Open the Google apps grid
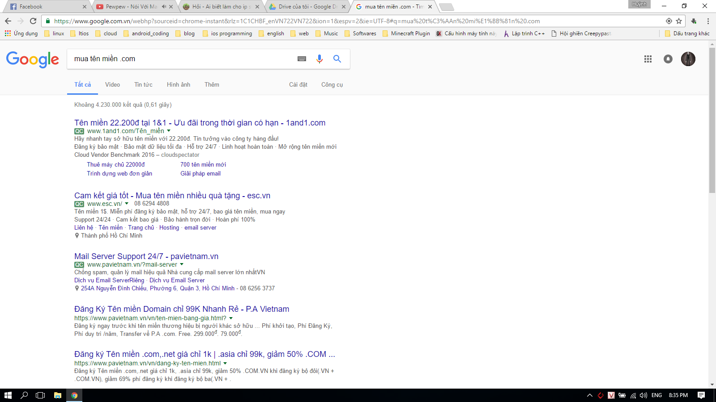 tap(648, 59)
